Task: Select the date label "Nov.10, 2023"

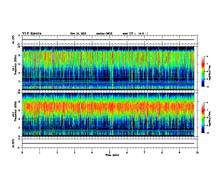Action: (x=78, y=34)
